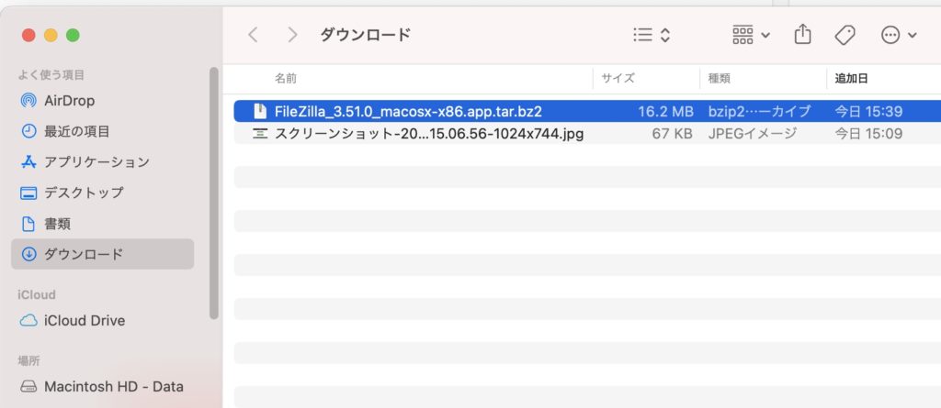Click the iCloud section header
This screenshot has width=941, height=408.
tap(37, 294)
